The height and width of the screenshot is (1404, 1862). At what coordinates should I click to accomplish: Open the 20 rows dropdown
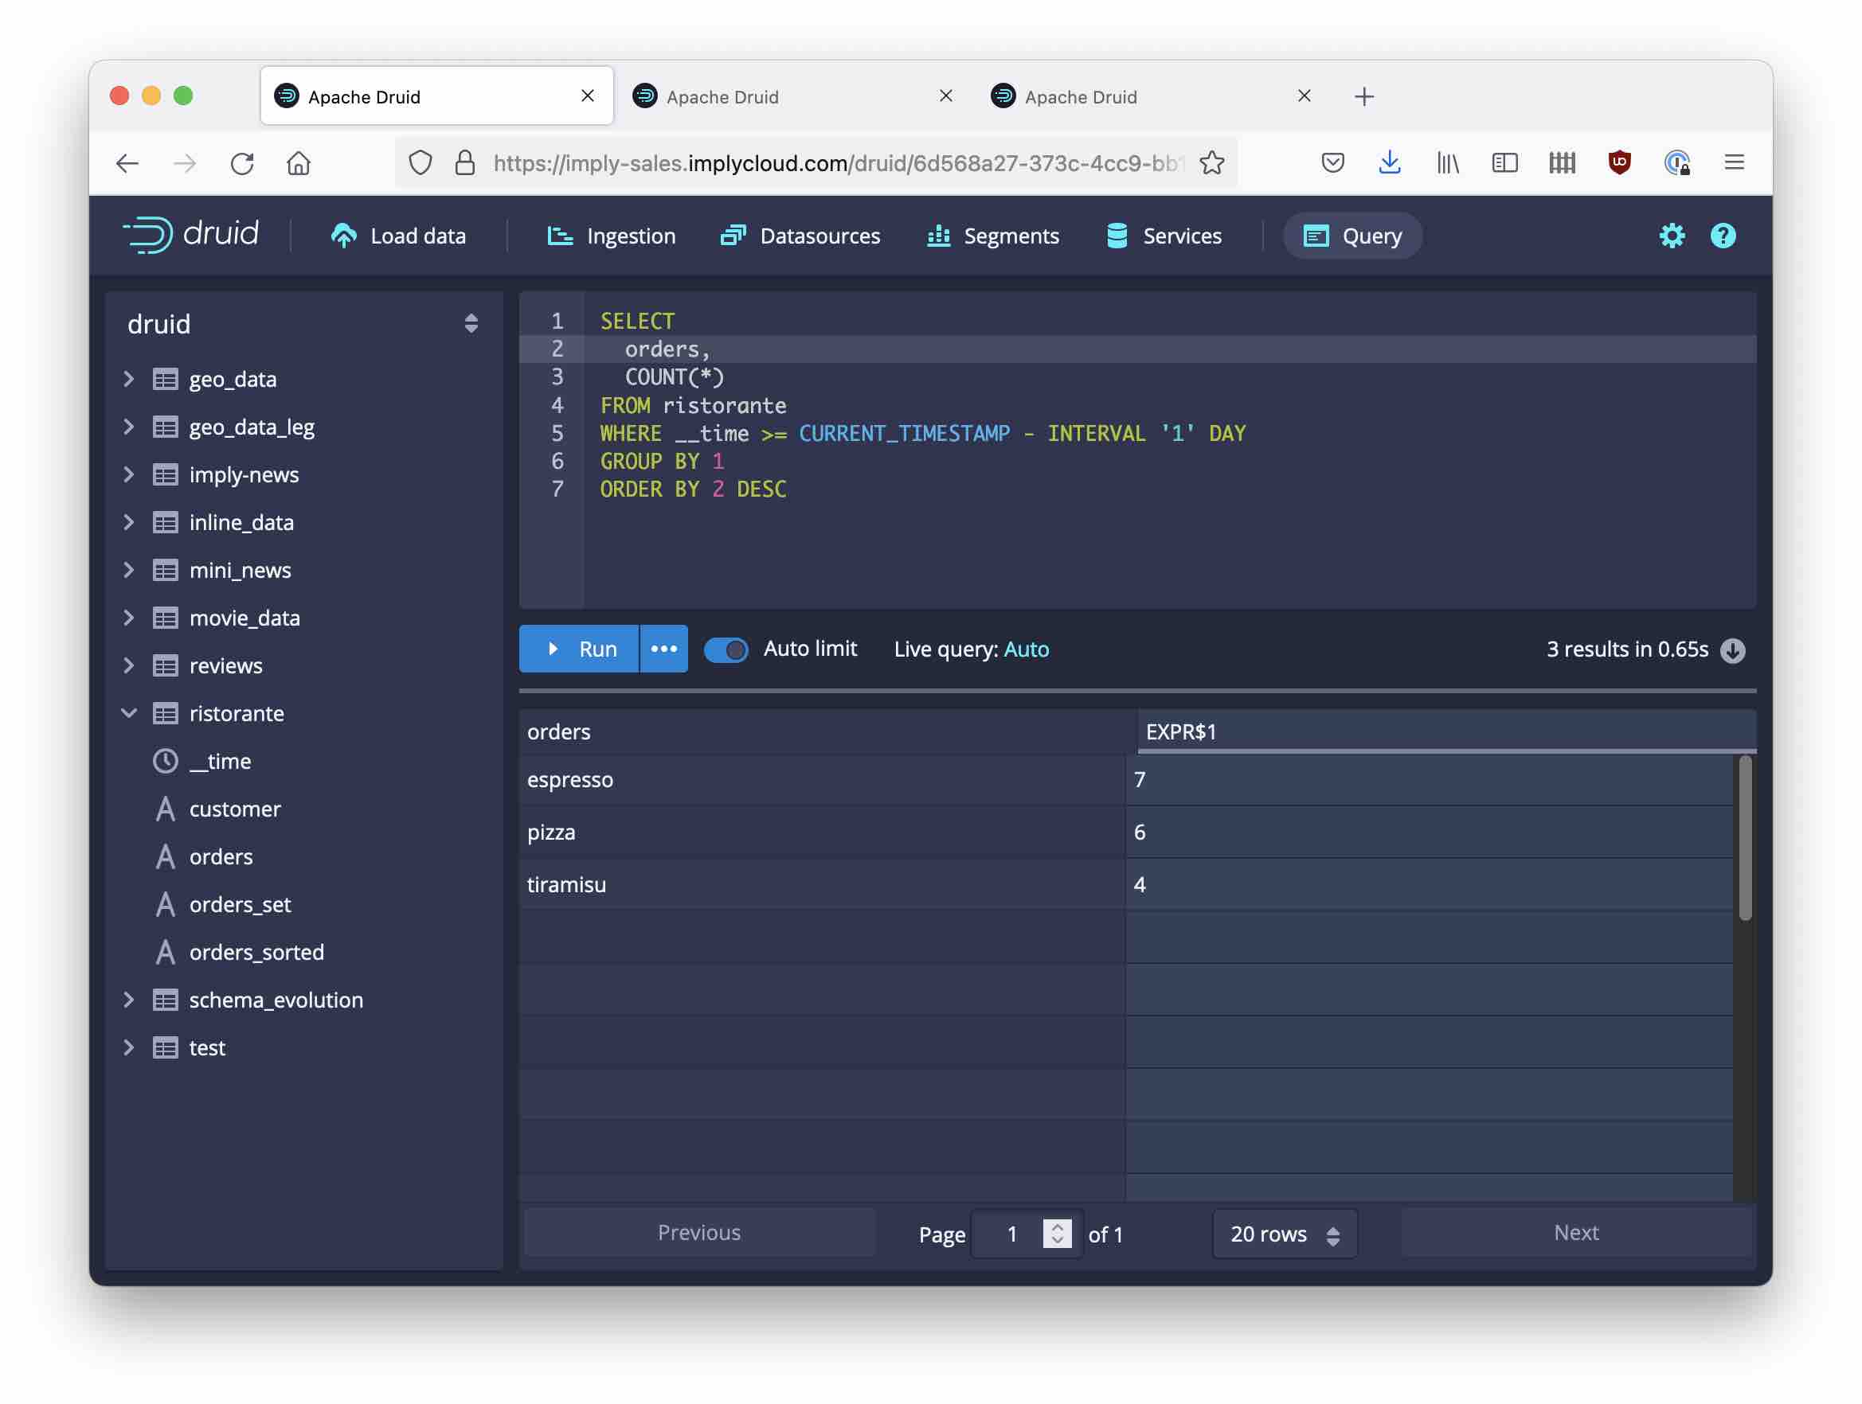pyautogui.click(x=1284, y=1234)
